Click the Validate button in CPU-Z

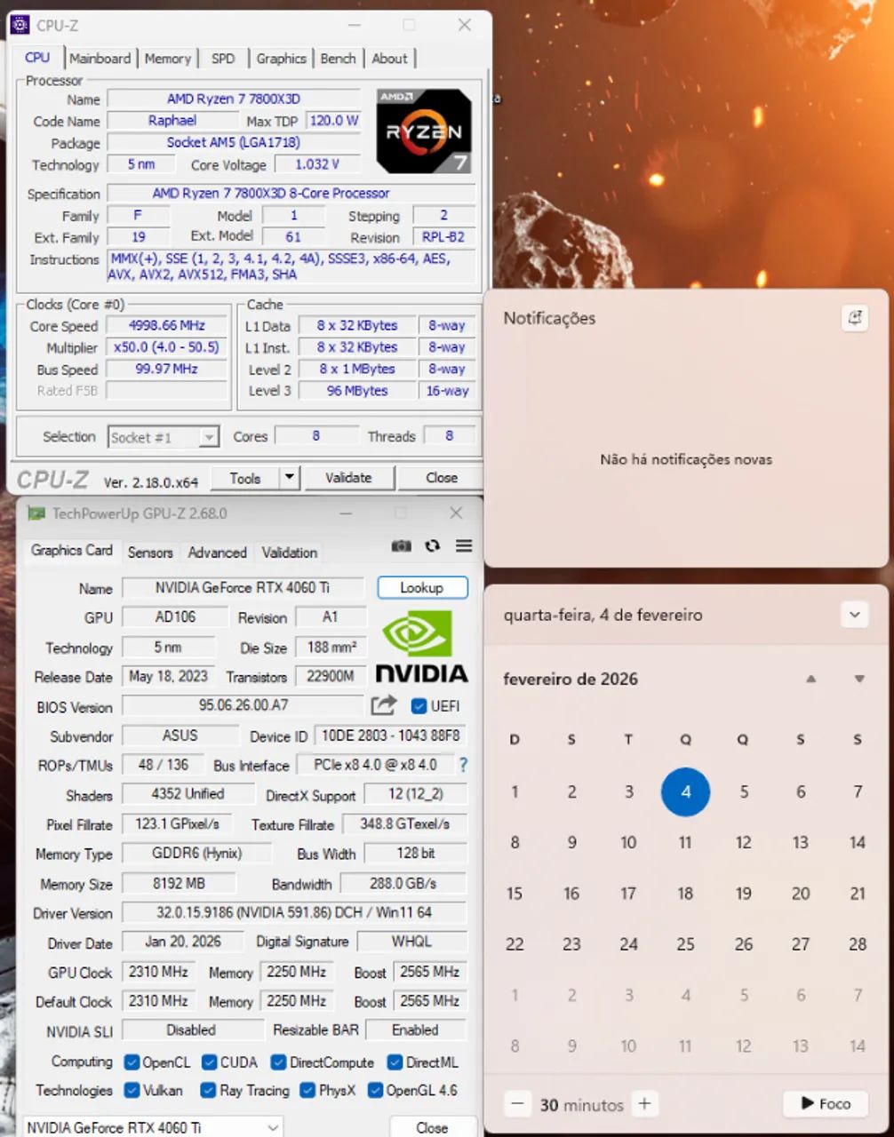(x=348, y=477)
